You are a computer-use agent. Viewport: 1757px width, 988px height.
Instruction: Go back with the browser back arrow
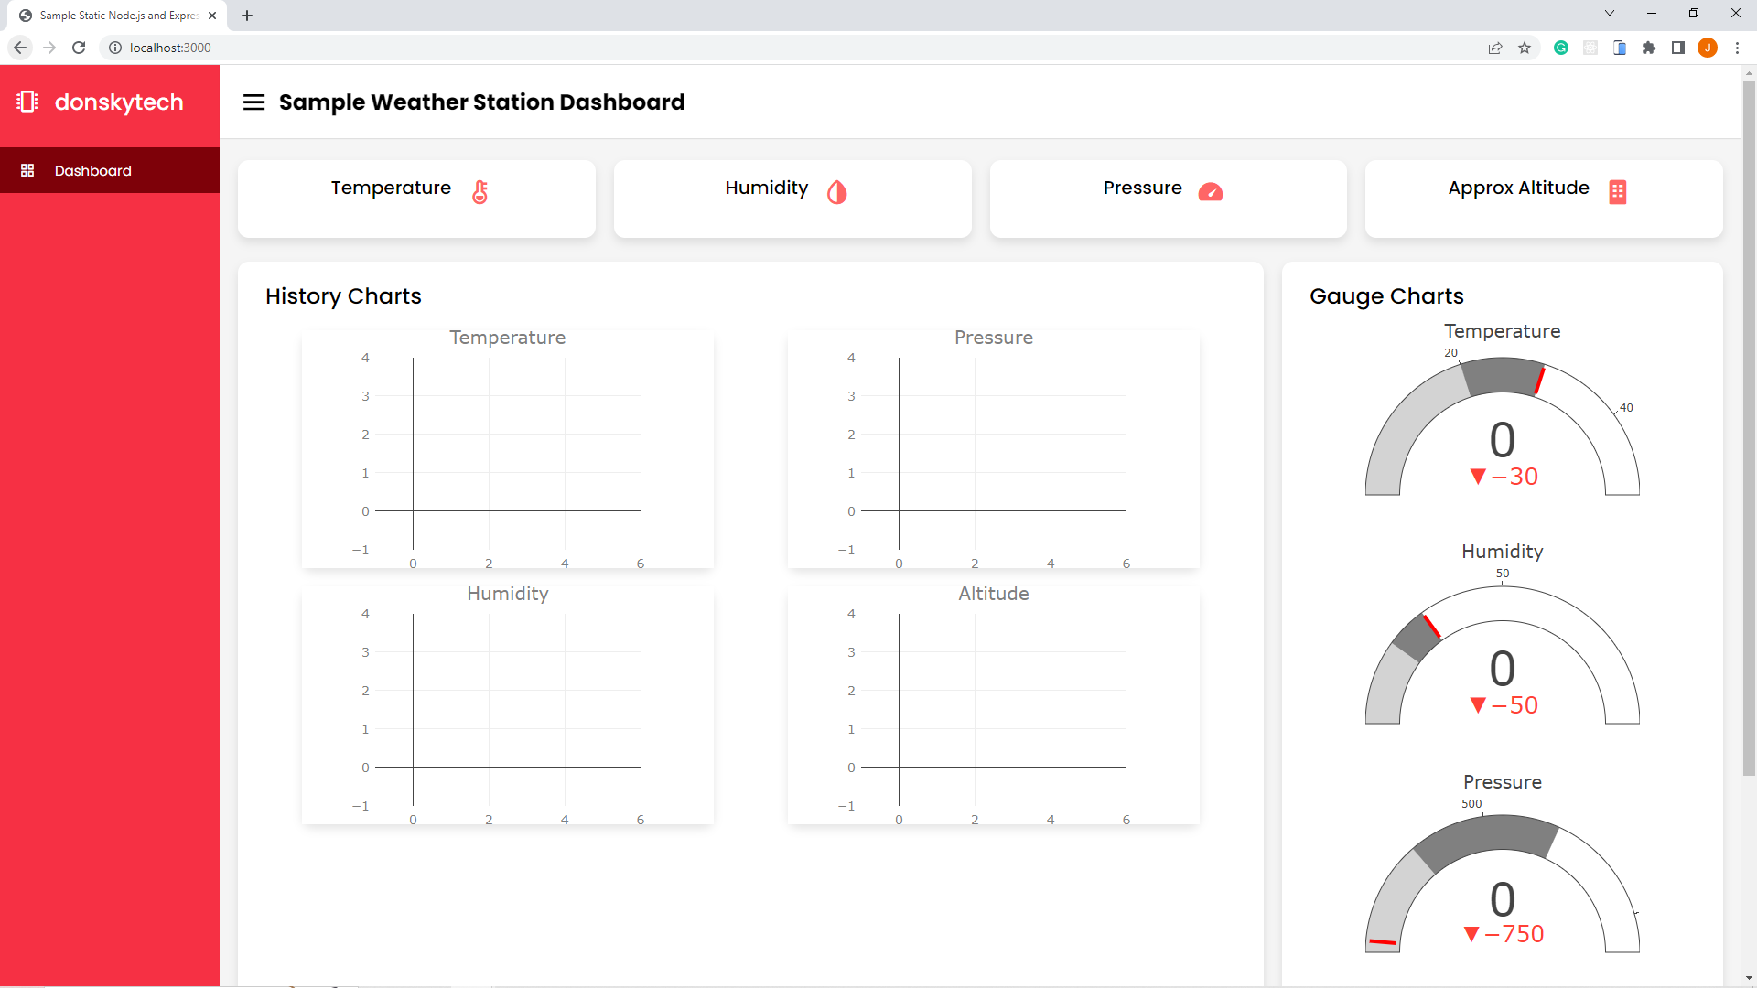[x=20, y=48]
